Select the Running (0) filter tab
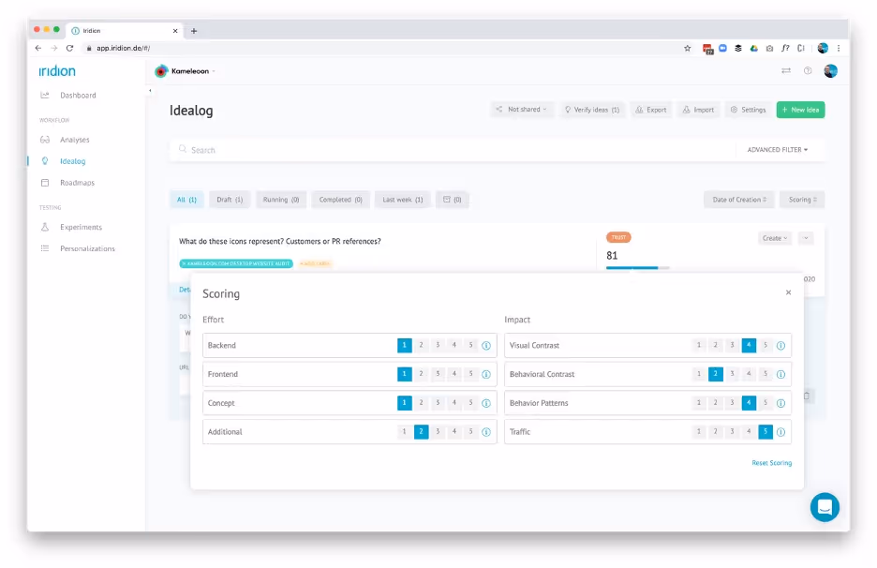 click(281, 200)
